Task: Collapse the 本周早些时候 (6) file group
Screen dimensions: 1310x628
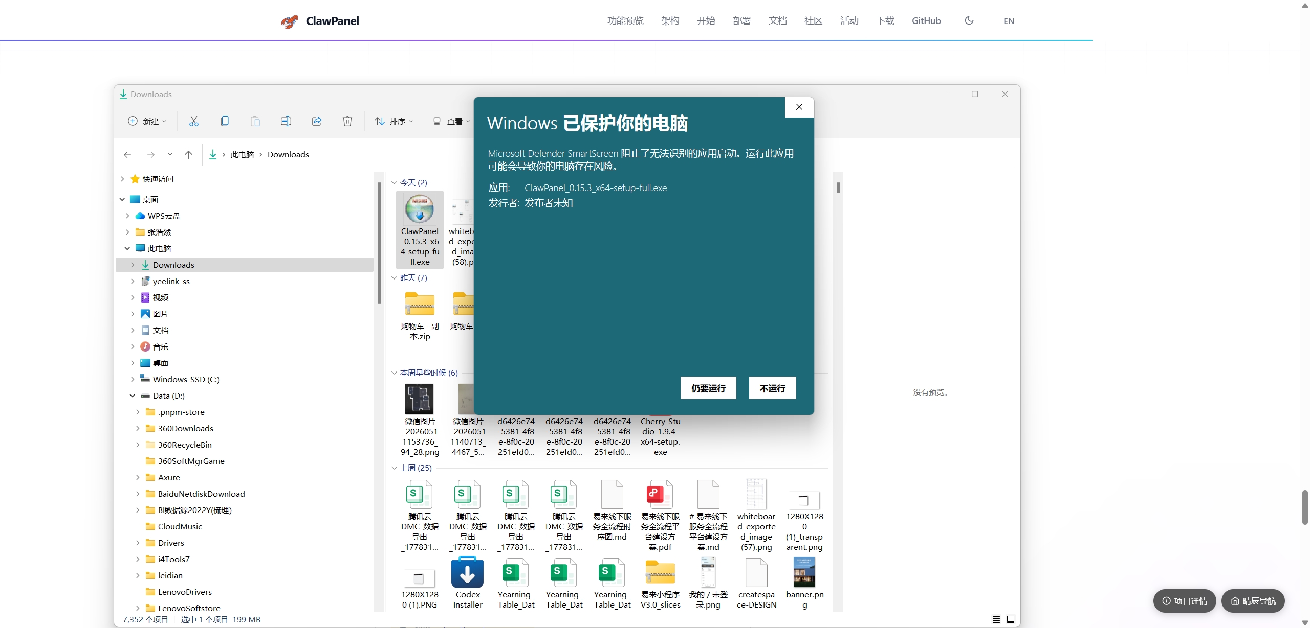Action: click(394, 373)
